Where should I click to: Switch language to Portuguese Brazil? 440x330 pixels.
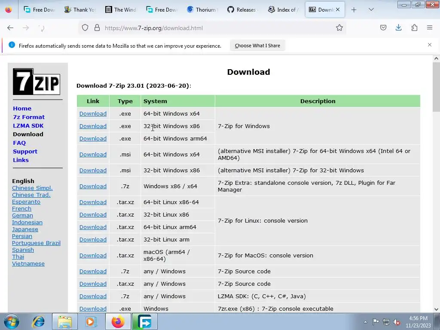point(36,243)
